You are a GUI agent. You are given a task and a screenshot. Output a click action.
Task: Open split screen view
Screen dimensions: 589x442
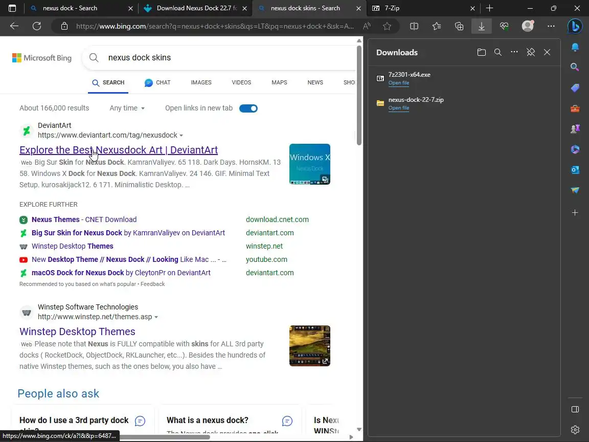click(414, 26)
